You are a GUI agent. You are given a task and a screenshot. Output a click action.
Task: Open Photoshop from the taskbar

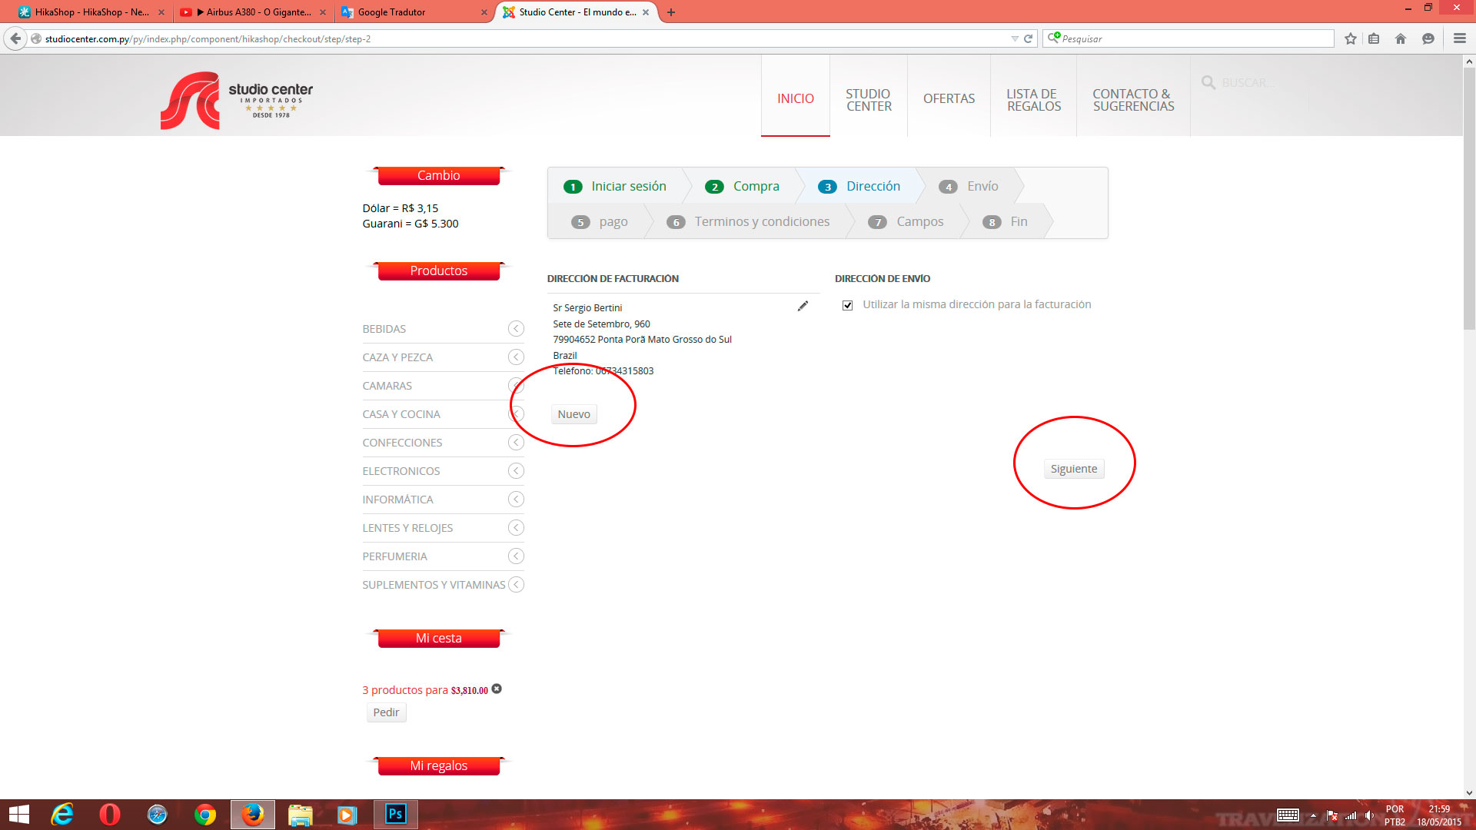(396, 814)
